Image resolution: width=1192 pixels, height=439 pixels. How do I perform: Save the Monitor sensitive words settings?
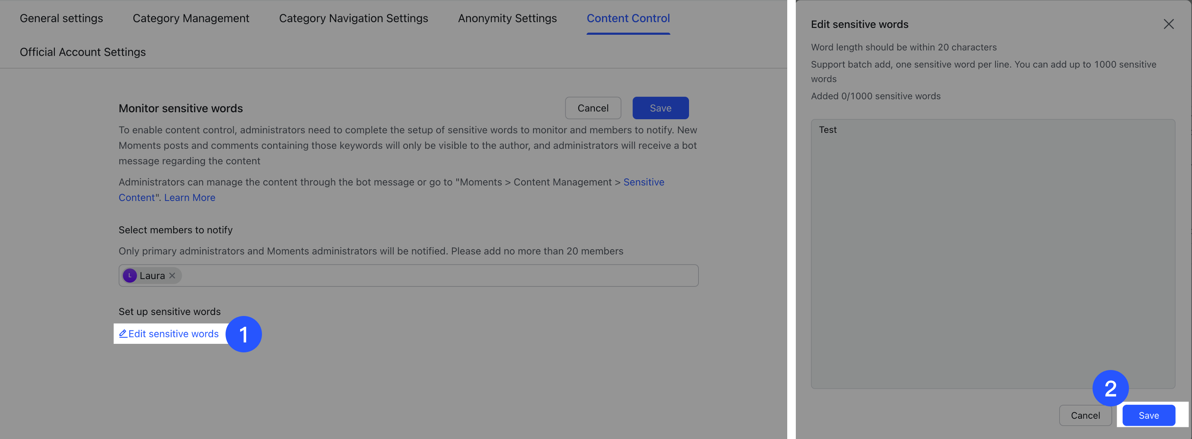click(x=660, y=108)
